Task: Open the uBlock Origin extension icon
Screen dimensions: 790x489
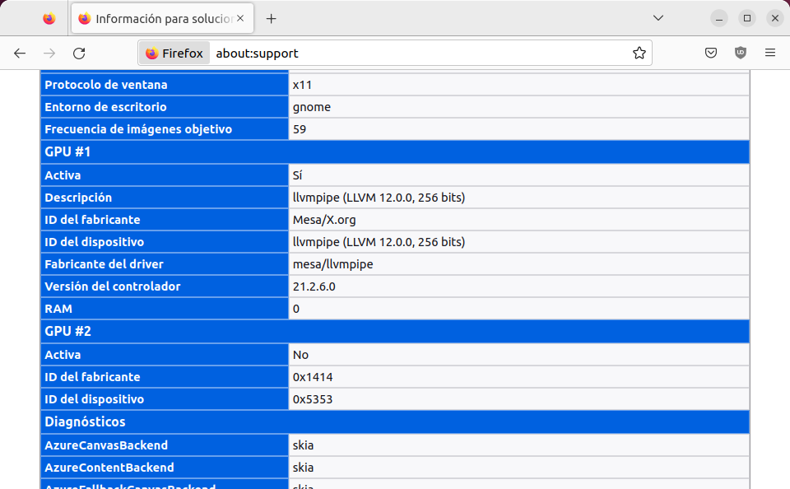Action: 741,53
